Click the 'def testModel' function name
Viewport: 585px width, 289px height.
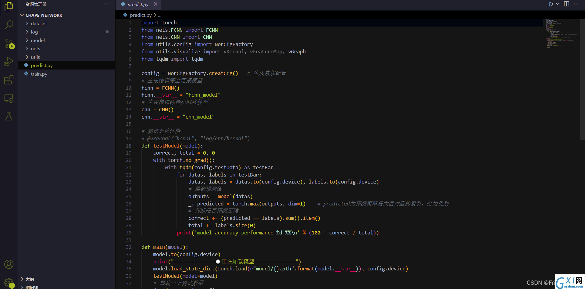click(166, 146)
